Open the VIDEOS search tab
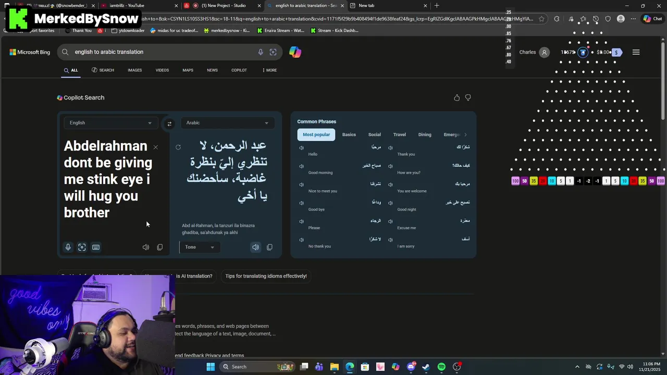The width and height of the screenshot is (667, 375). point(162,70)
